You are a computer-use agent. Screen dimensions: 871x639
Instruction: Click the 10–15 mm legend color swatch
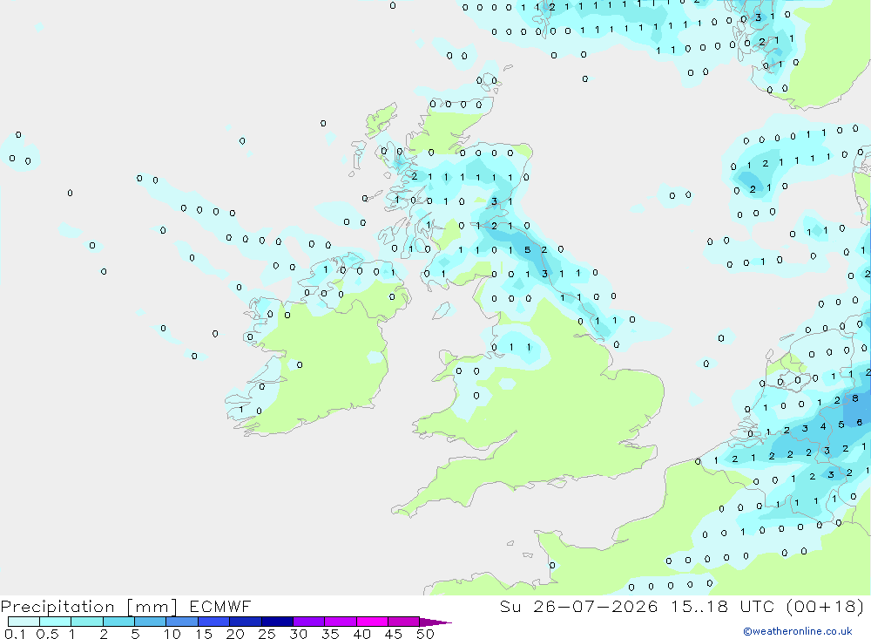(x=182, y=622)
